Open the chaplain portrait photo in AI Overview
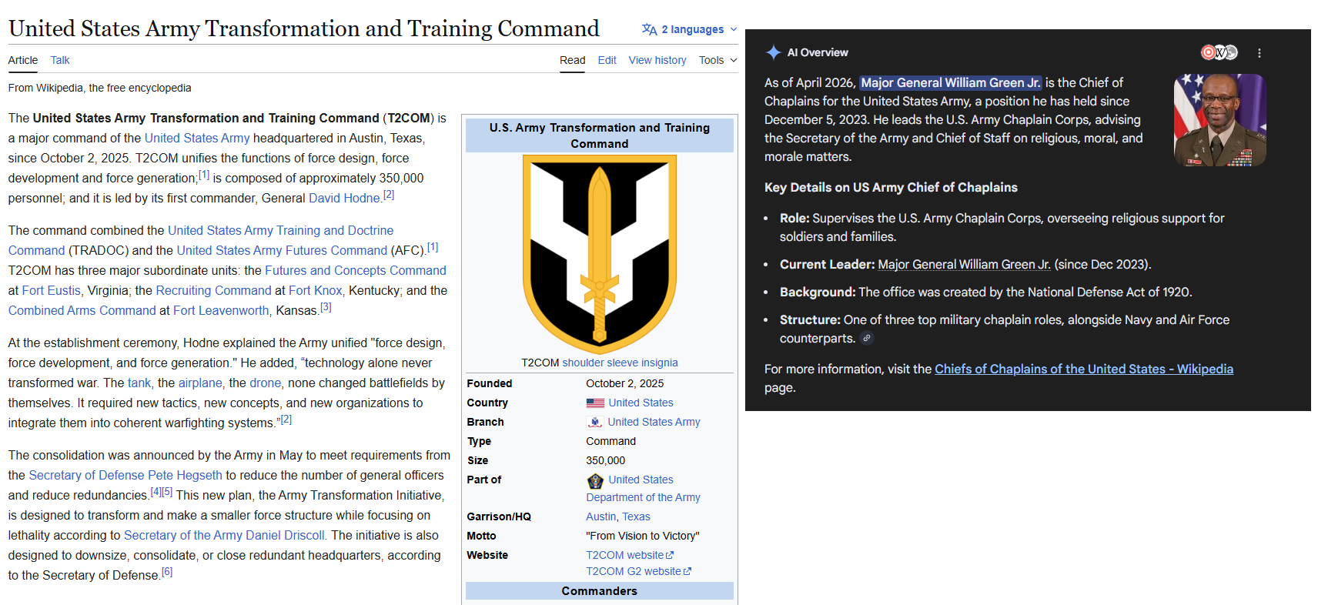Screen dimensions: 1328x605 point(1219,120)
